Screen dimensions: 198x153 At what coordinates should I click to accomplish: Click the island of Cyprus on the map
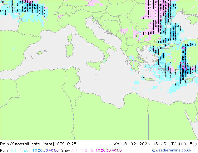point(190,80)
